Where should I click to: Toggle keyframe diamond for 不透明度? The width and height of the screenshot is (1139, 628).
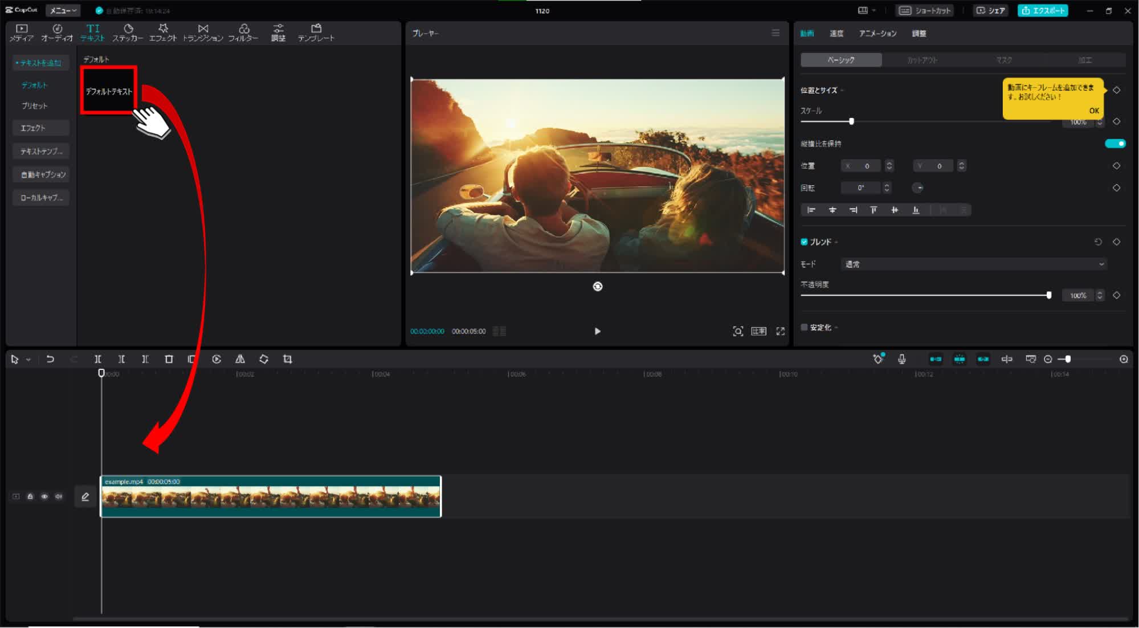coord(1117,295)
